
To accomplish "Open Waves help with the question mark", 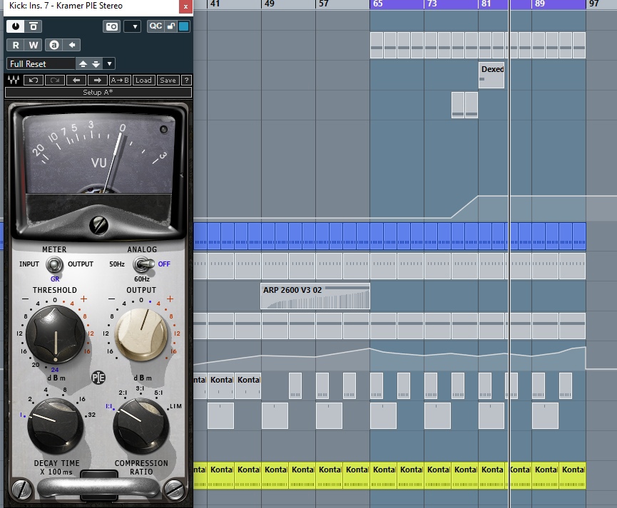I will click(186, 81).
